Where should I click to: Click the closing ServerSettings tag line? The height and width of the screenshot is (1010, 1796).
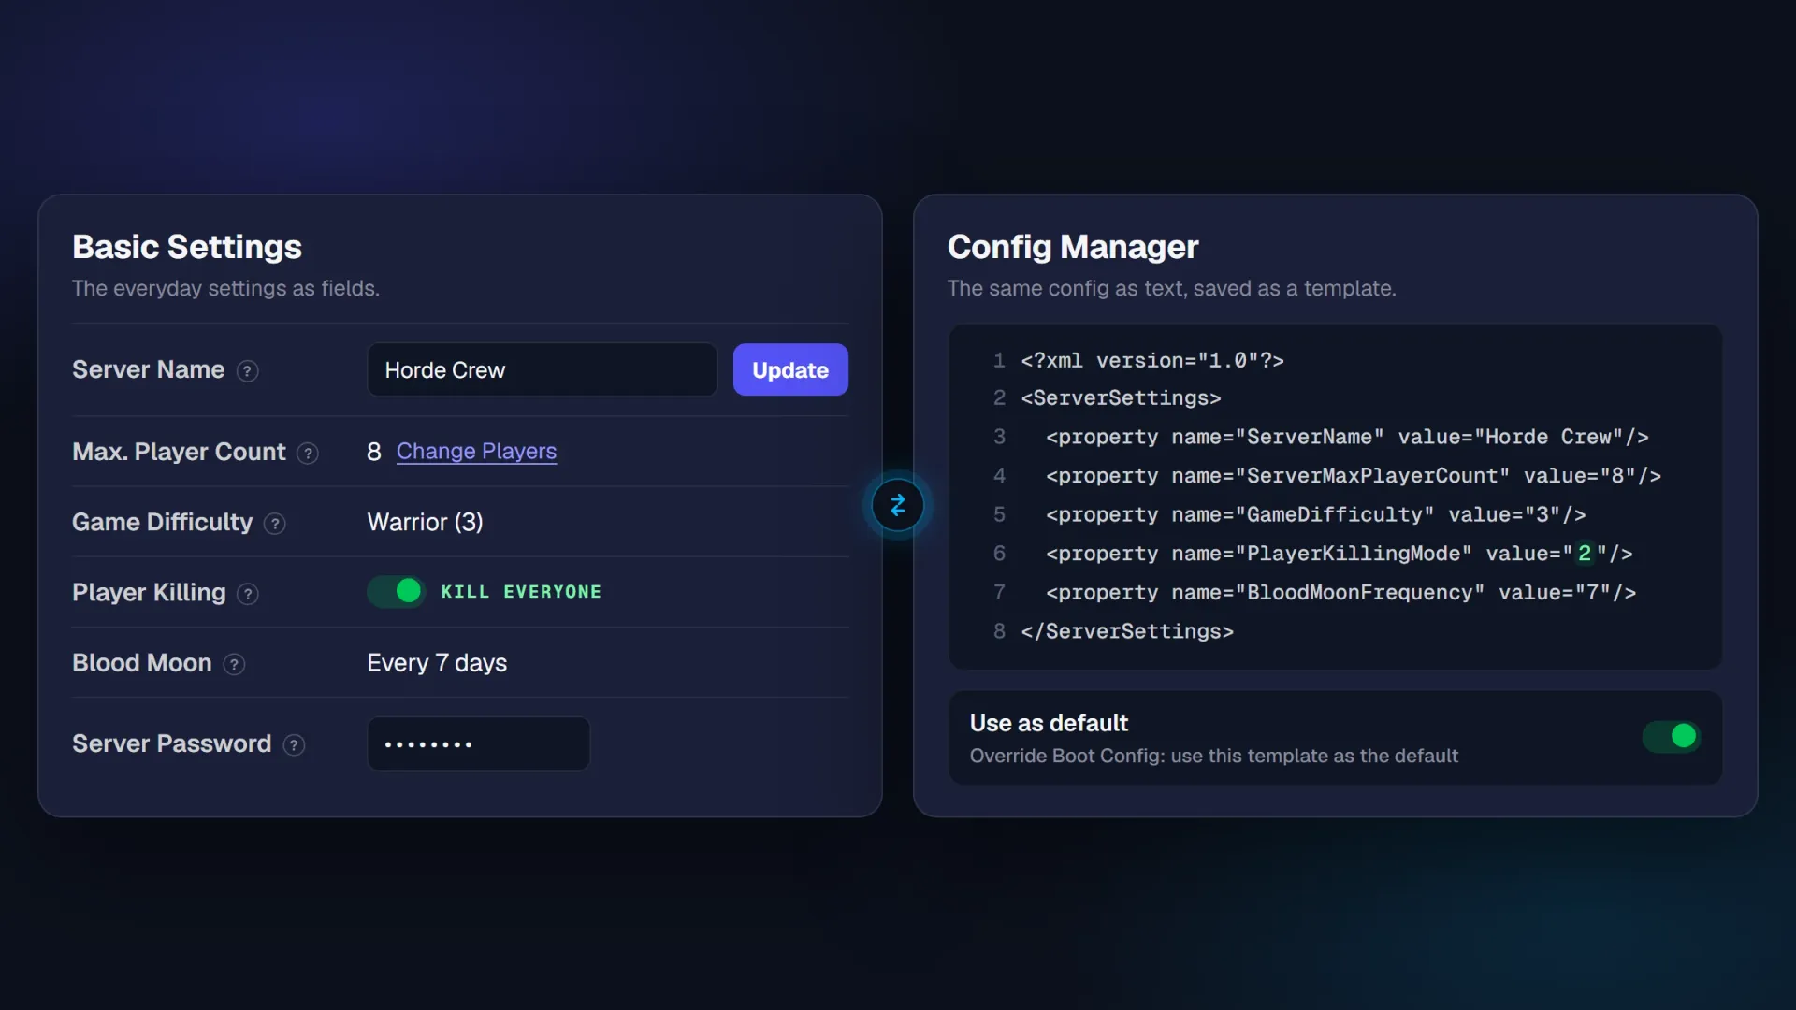1127,632
